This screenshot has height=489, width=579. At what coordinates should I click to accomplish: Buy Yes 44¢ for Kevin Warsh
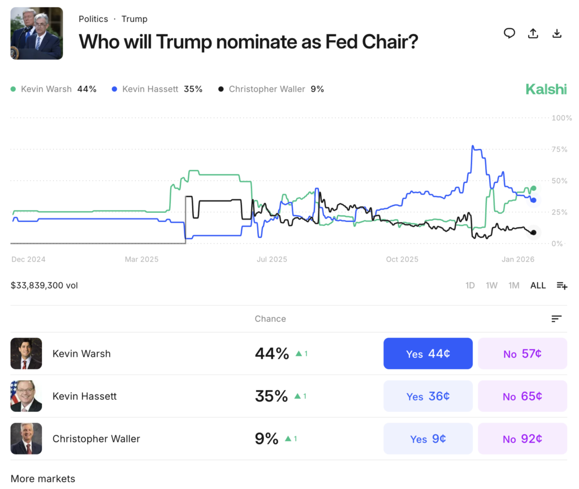(x=428, y=353)
